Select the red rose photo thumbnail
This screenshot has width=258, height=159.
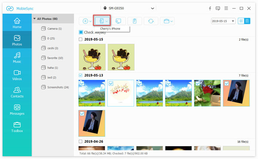tap(207, 93)
